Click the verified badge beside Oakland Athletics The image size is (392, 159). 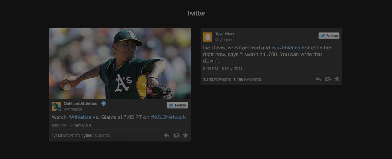point(103,104)
